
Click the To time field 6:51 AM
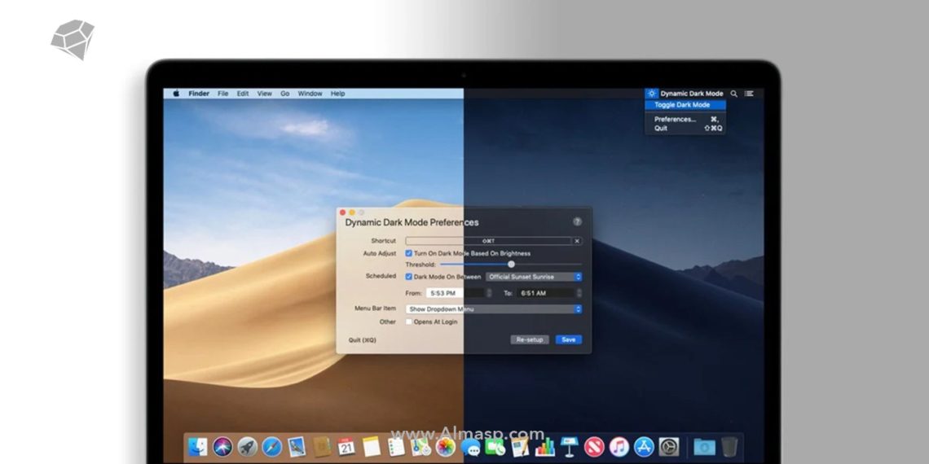click(x=546, y=293)
